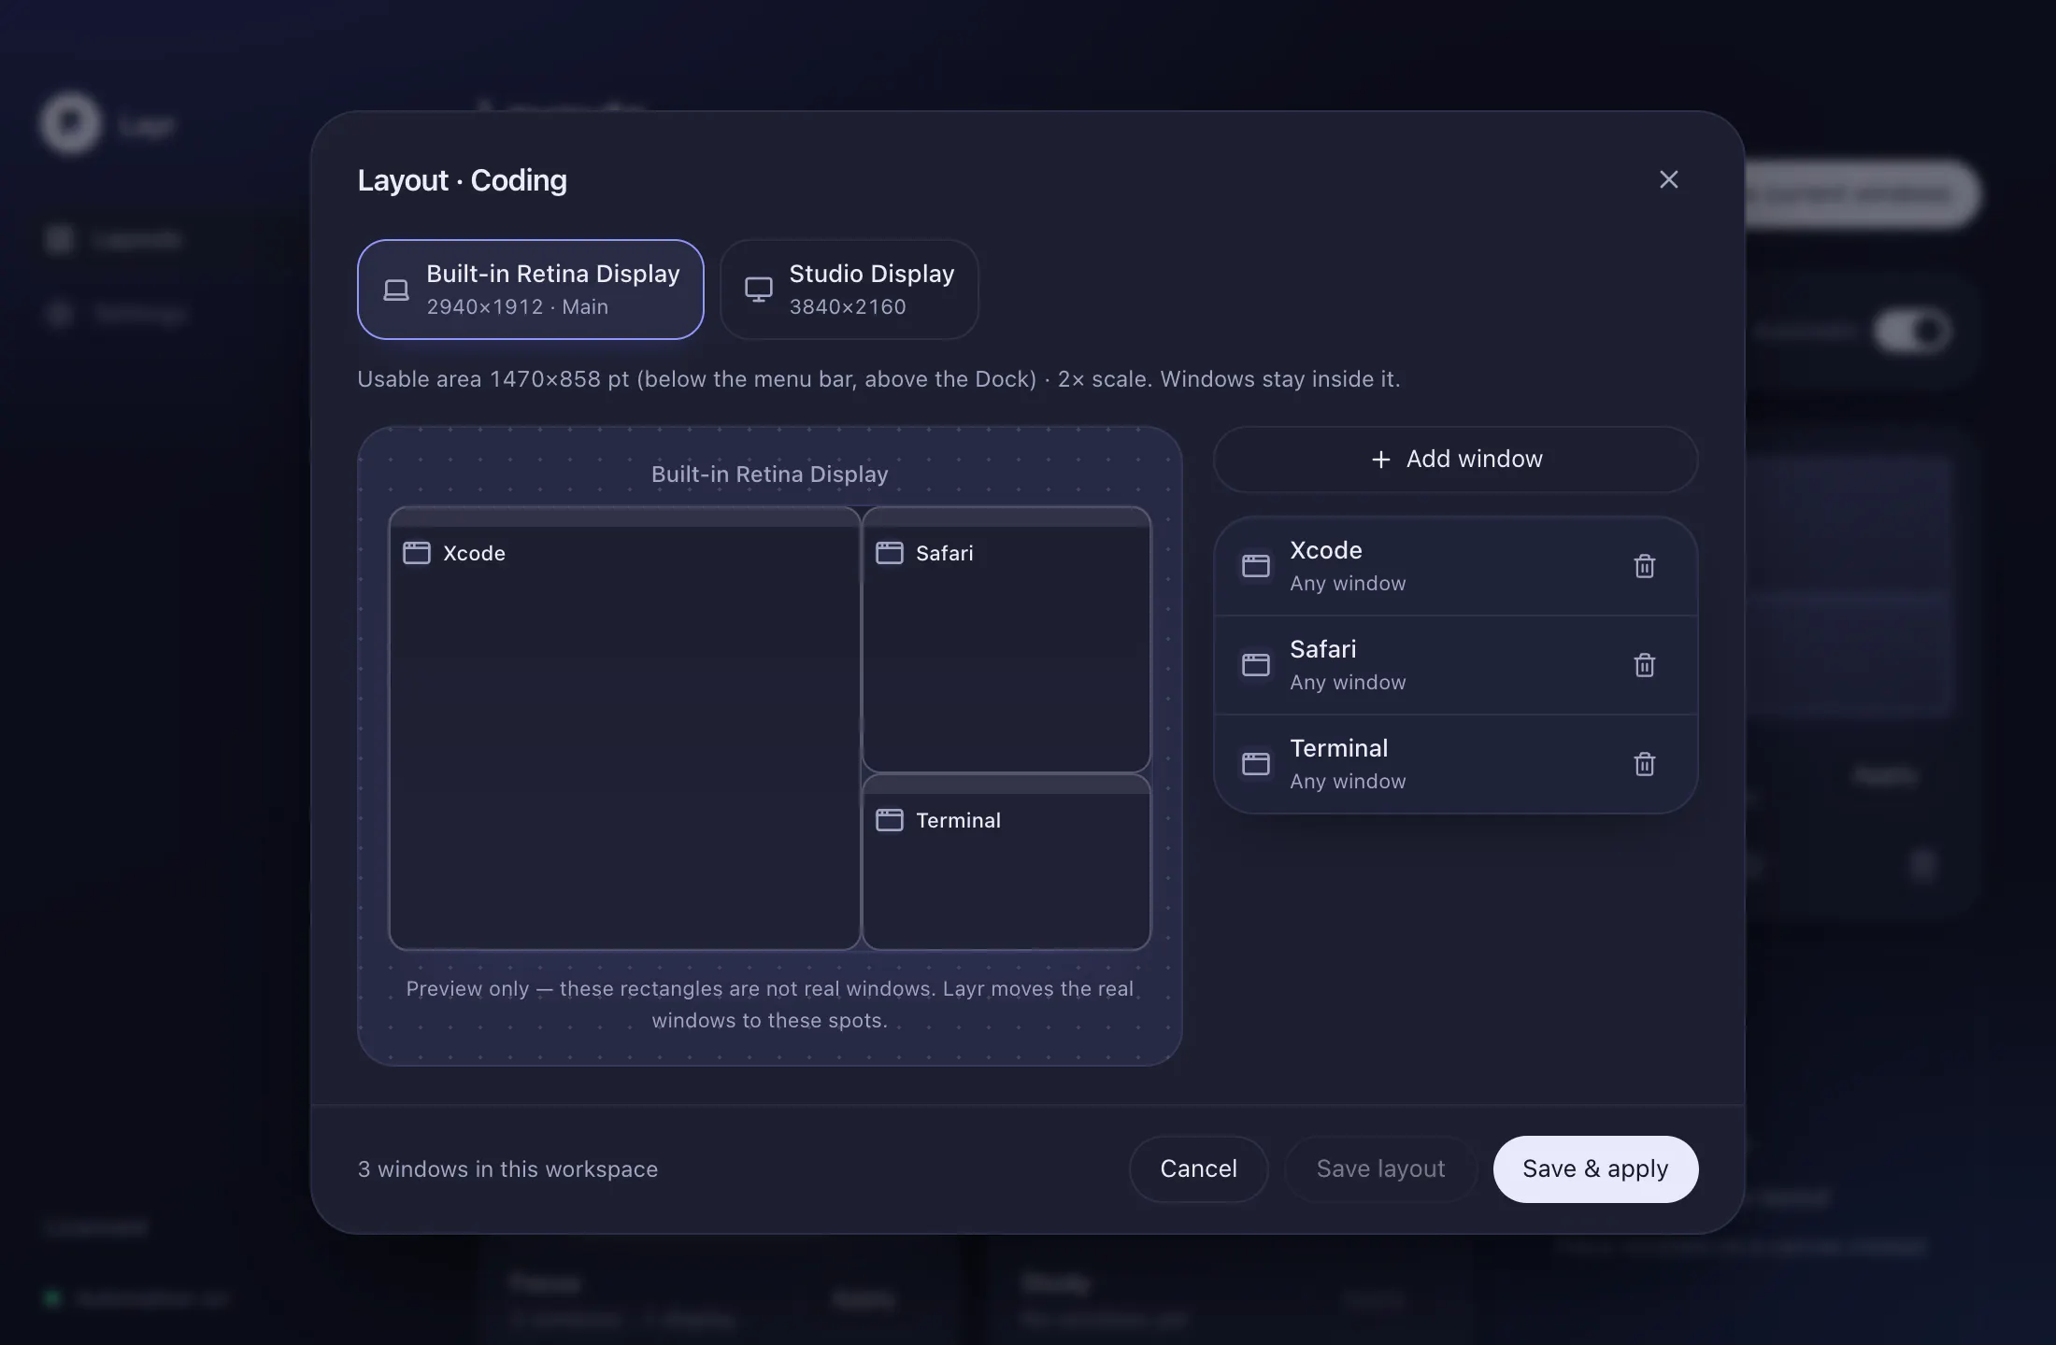Screen dimensions: 2056x1345
Task: Select the Safari preview rectangle
Action: (1006, 640)
